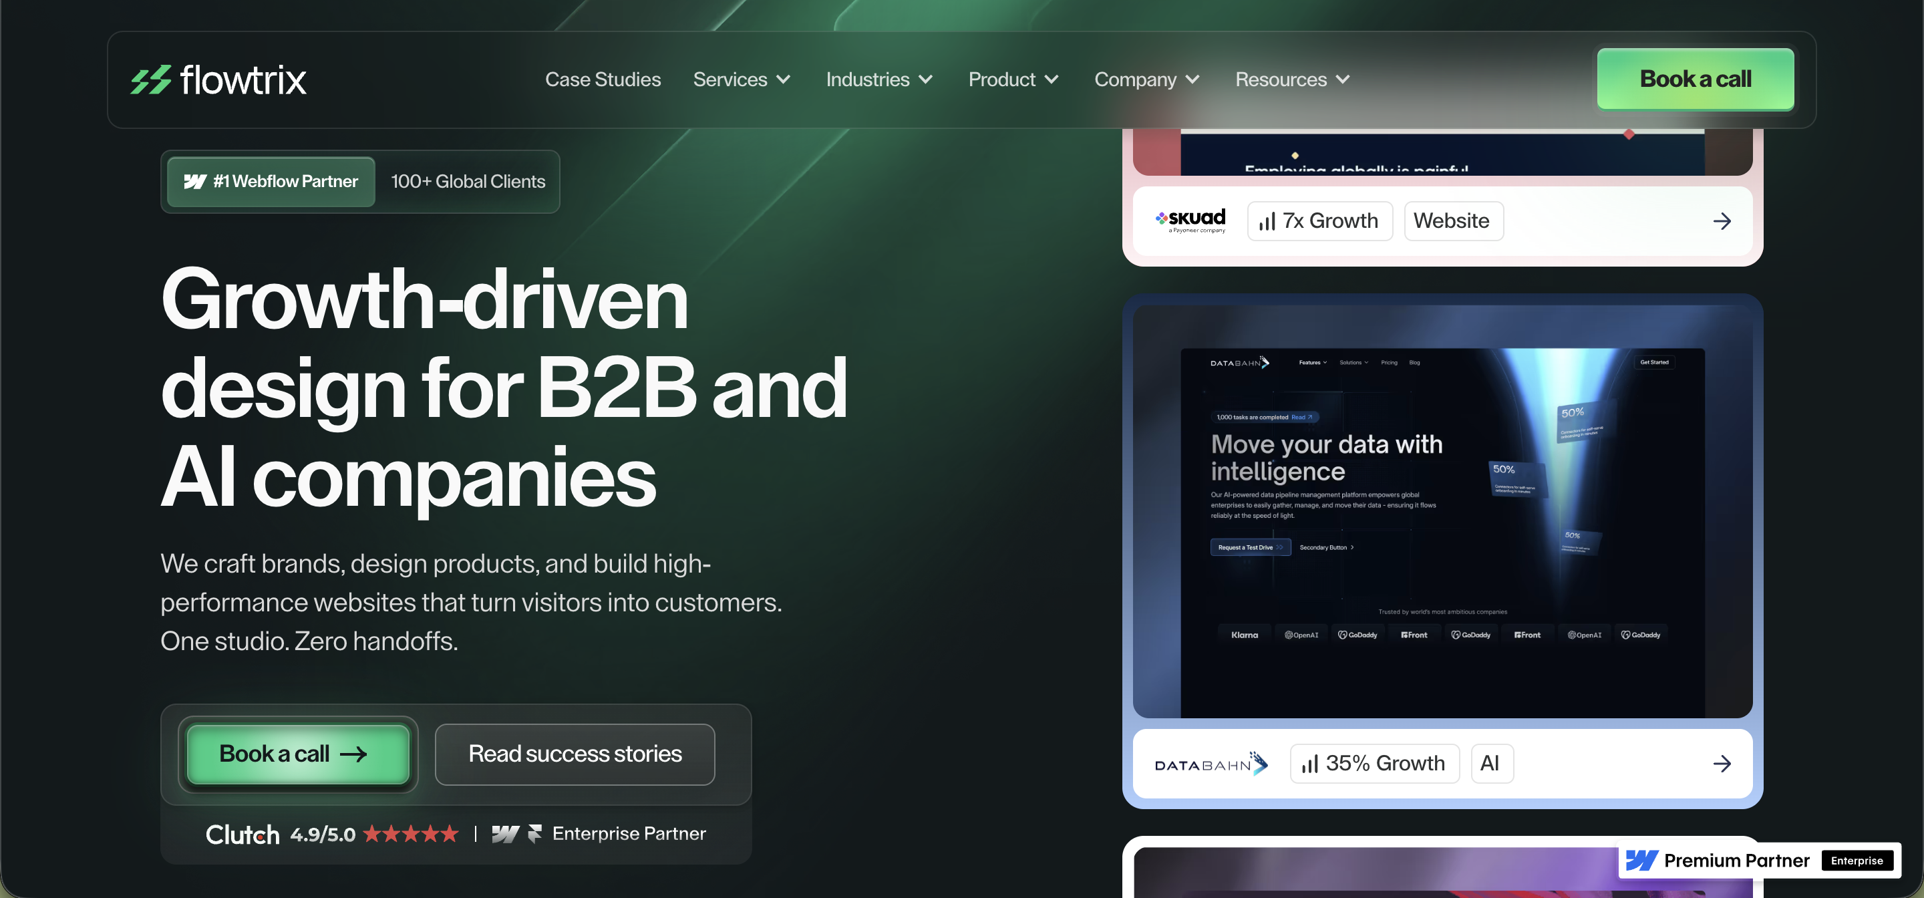The width and height of the screenshot is (1924, 898).
Task: Click the Skuad website preview thumbnail
Action: pyautogui.click(x=1442, y=152)
